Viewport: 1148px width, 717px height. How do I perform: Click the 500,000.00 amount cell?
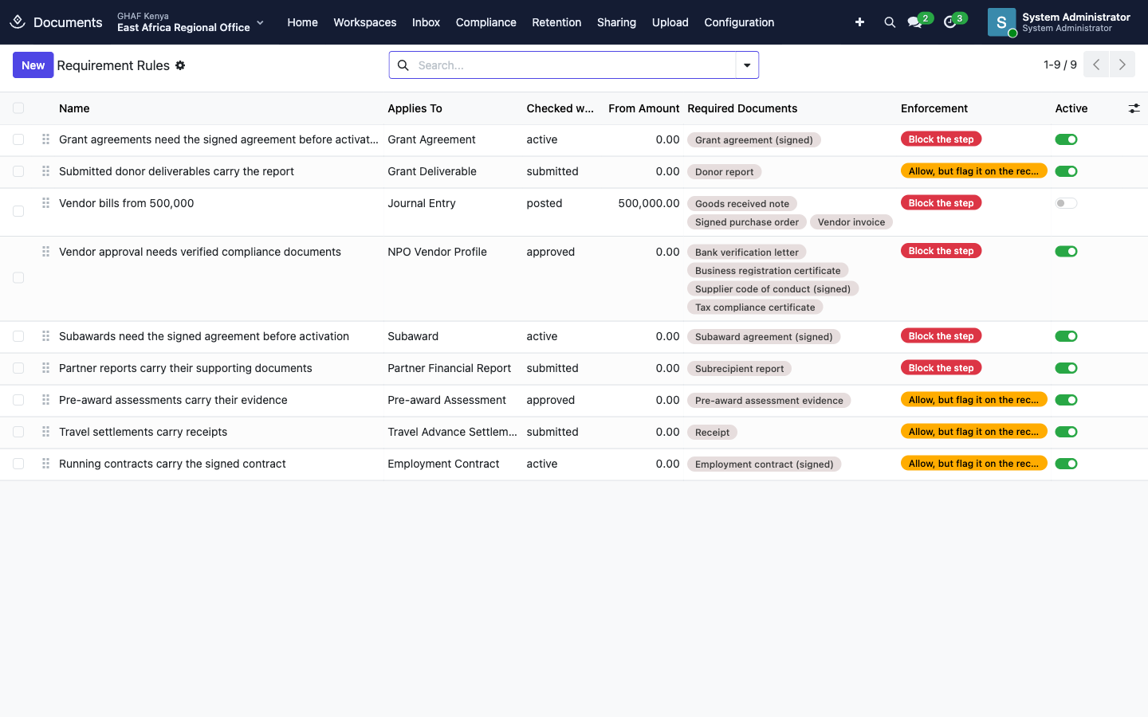(649, 203)
